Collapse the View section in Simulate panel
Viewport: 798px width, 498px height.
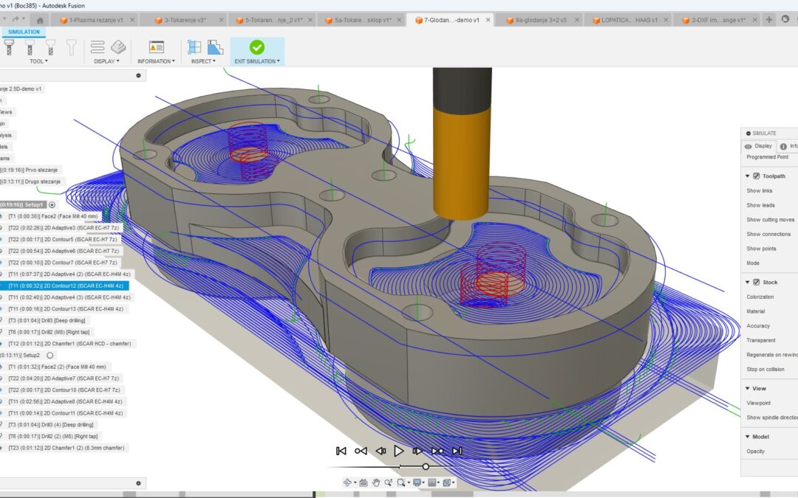coord(746,389)
